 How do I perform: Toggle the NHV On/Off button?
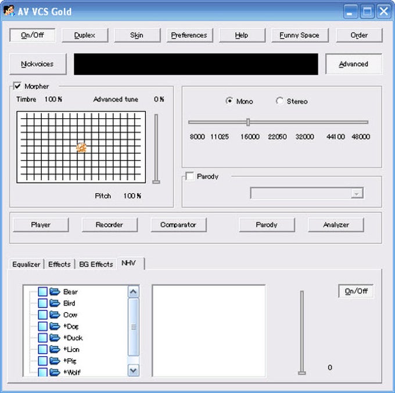tap(355, 291)
